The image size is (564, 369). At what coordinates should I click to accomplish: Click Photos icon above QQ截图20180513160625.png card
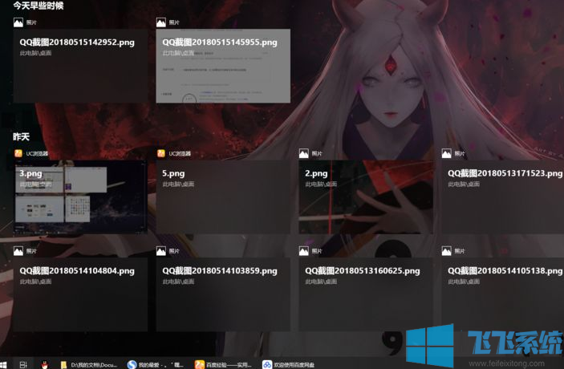(304, 251)
